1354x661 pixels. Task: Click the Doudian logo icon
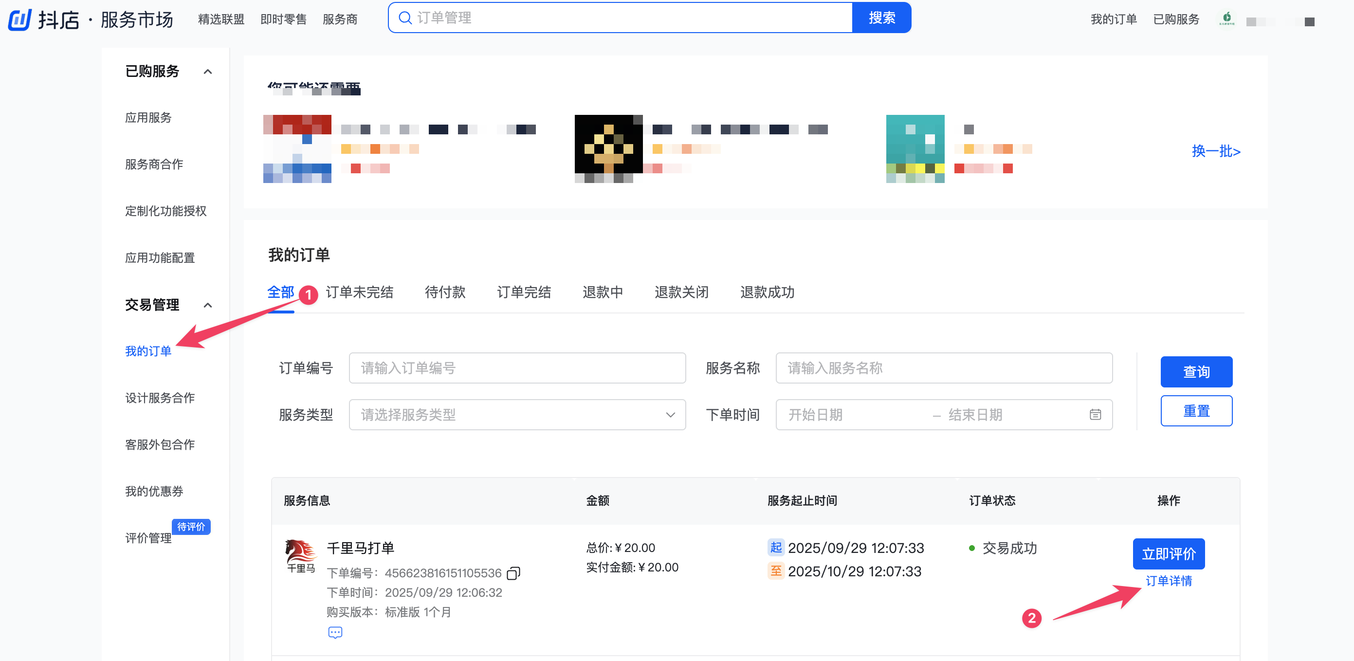(20, 19)
